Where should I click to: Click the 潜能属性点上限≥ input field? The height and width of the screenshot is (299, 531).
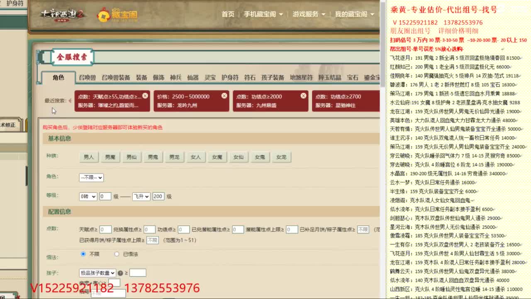click(x=292, y=229)
